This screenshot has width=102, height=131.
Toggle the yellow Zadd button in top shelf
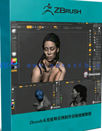(x=55, y=27)
